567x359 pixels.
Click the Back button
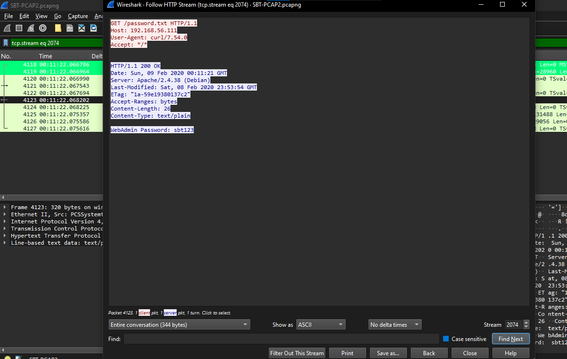[429, 353]
